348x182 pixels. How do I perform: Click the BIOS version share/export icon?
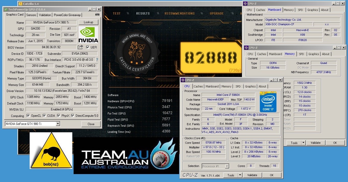80,47
